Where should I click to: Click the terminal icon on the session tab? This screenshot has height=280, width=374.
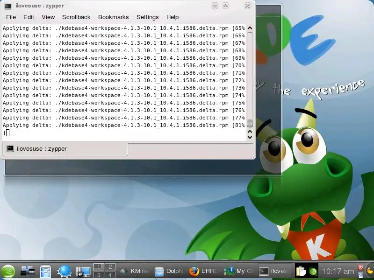10,149
